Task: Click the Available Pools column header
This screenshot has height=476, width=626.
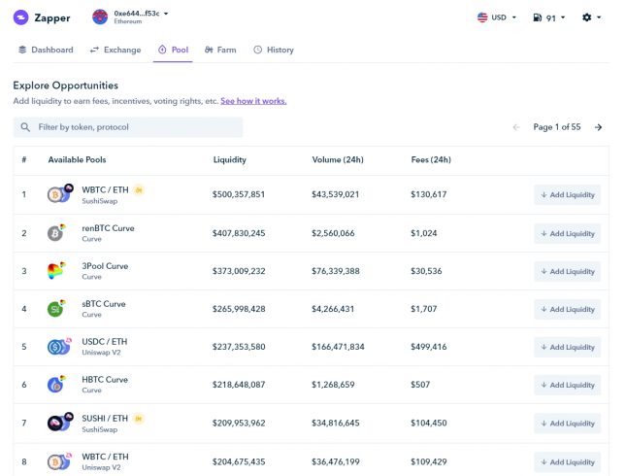Action: pos(77,160)
